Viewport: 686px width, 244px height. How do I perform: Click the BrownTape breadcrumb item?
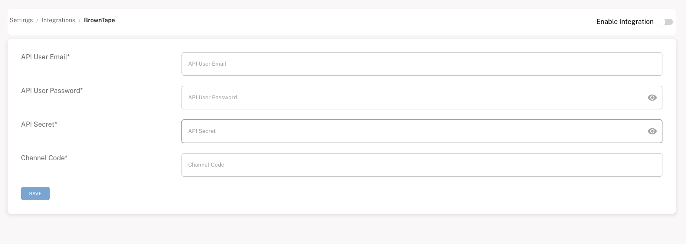99,20
